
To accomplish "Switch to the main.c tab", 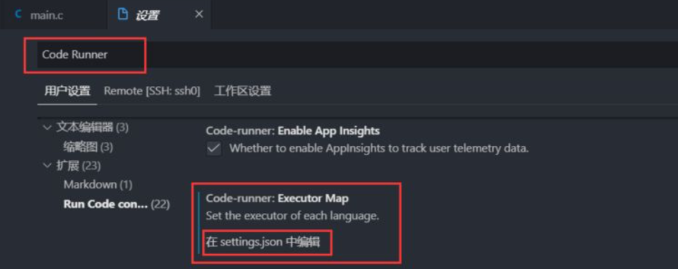I will point(47,14).
